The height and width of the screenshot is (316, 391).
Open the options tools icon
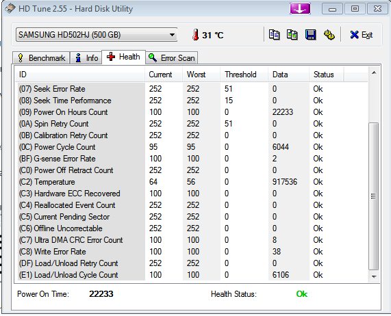tap(329, 35)
